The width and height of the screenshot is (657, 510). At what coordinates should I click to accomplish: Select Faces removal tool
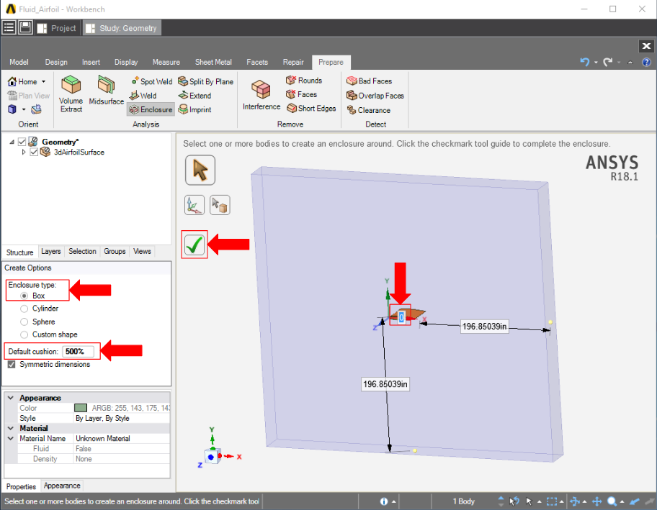(301, 94)
